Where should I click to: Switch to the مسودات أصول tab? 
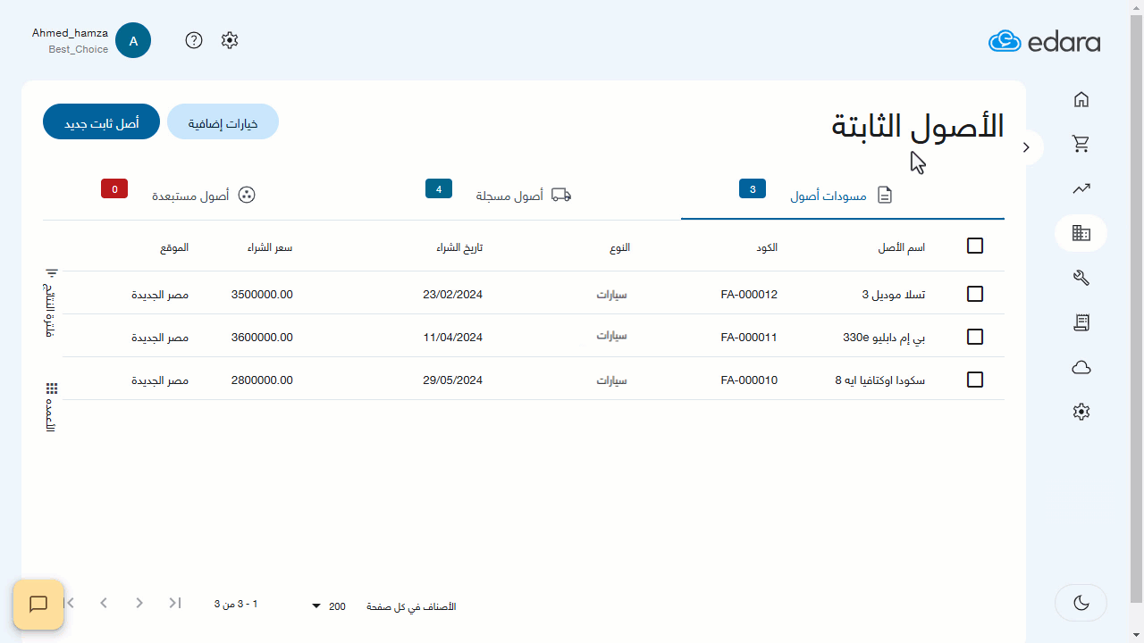coord(842,194)
